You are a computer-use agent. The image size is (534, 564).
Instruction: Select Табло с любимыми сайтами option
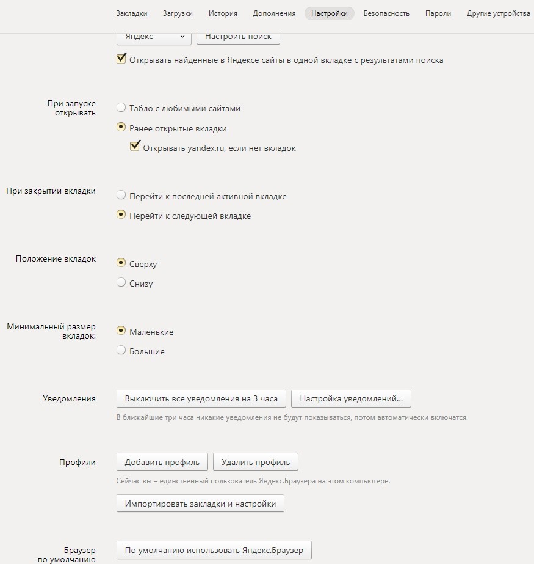(121, 108)
